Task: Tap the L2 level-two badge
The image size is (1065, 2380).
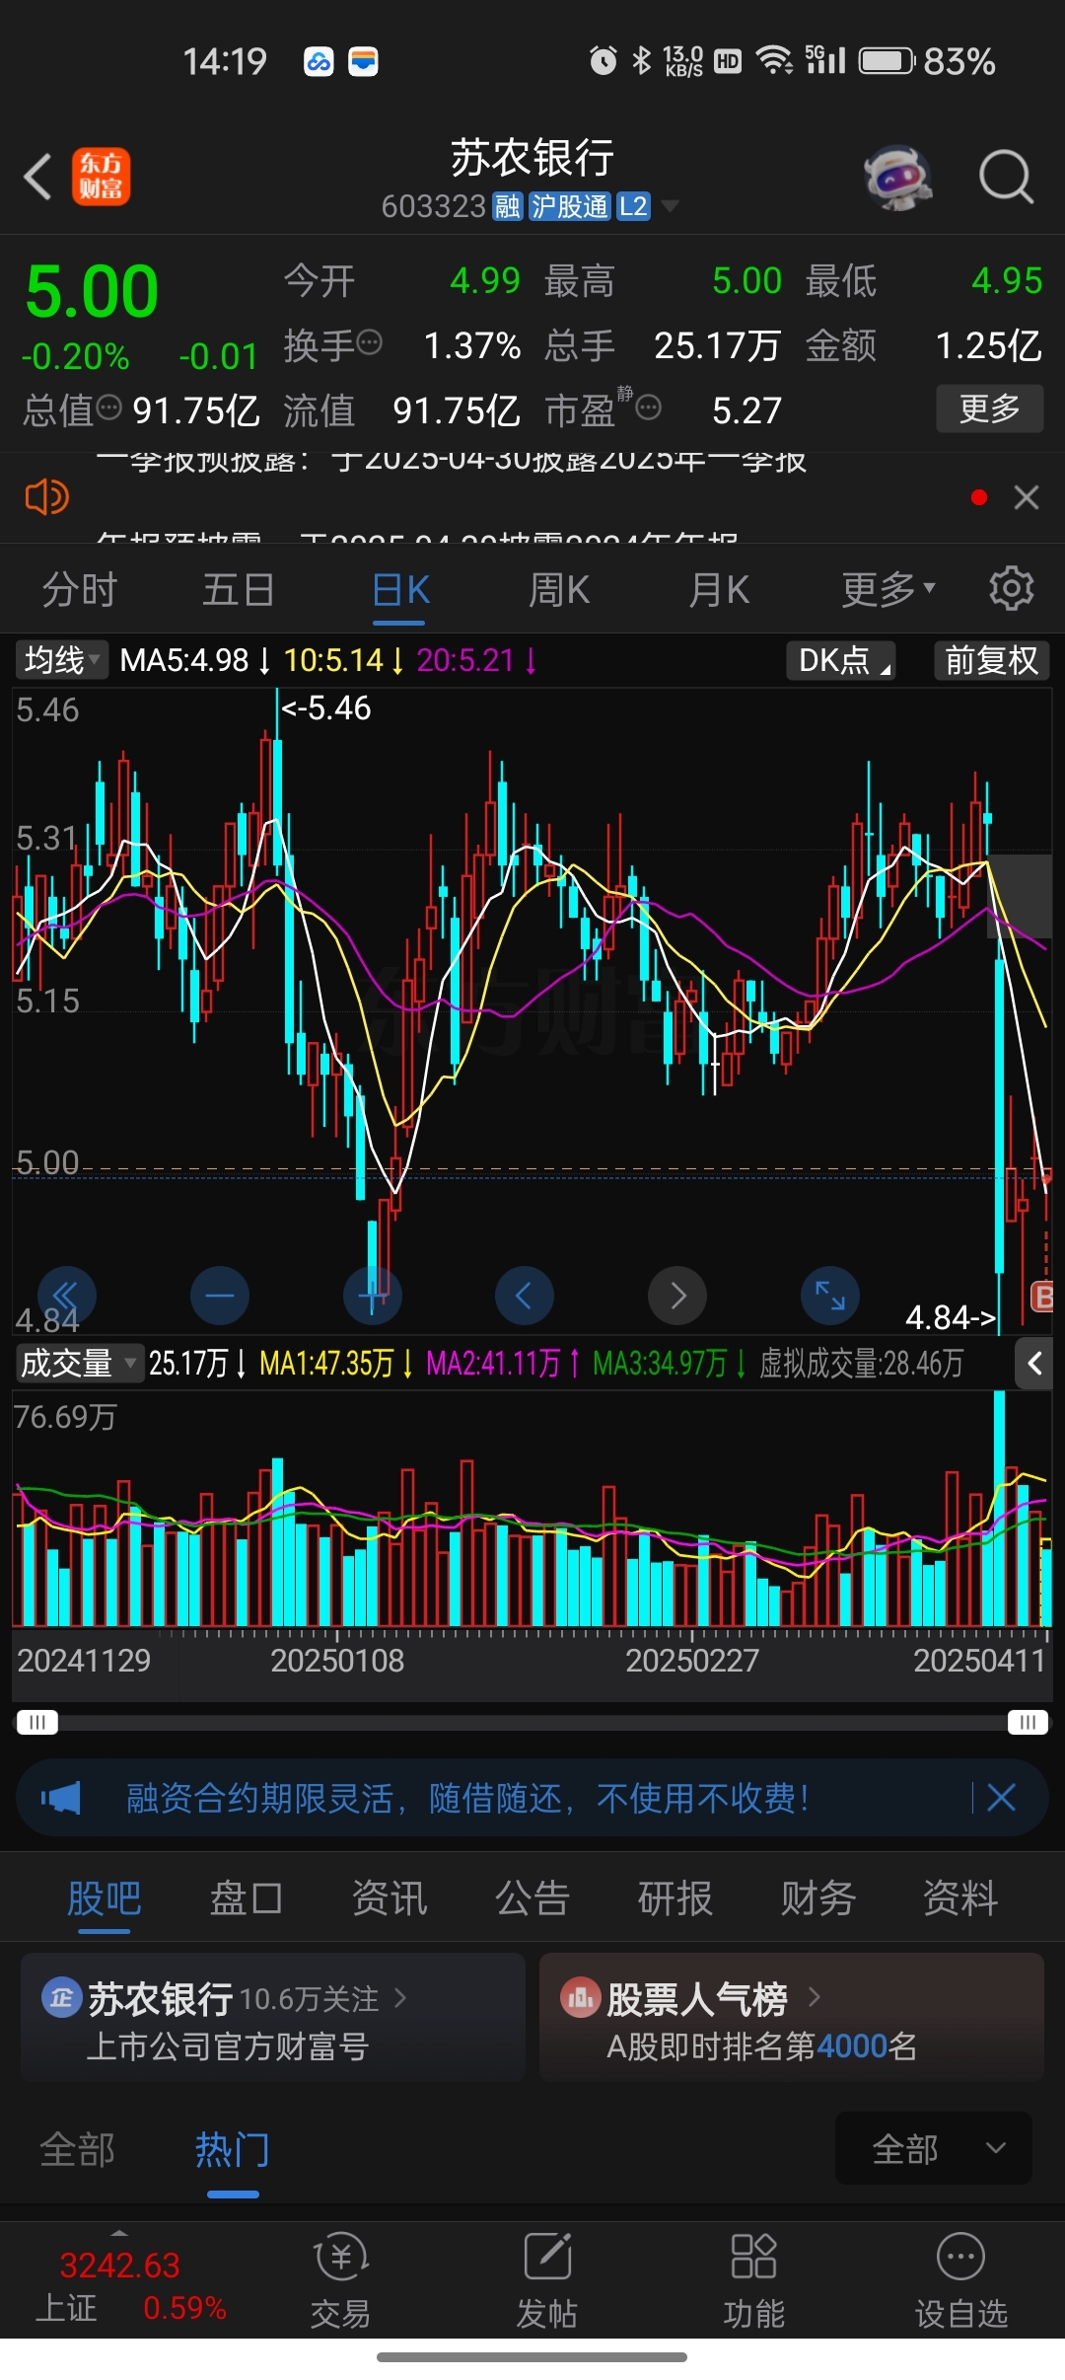Action: click(633, 206)
